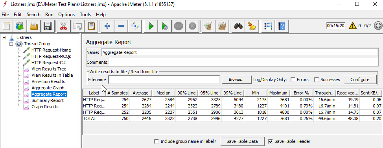Select HTTP Request-MCQs in tree
This screenshot has width=383, height=148.
[51, 57]
